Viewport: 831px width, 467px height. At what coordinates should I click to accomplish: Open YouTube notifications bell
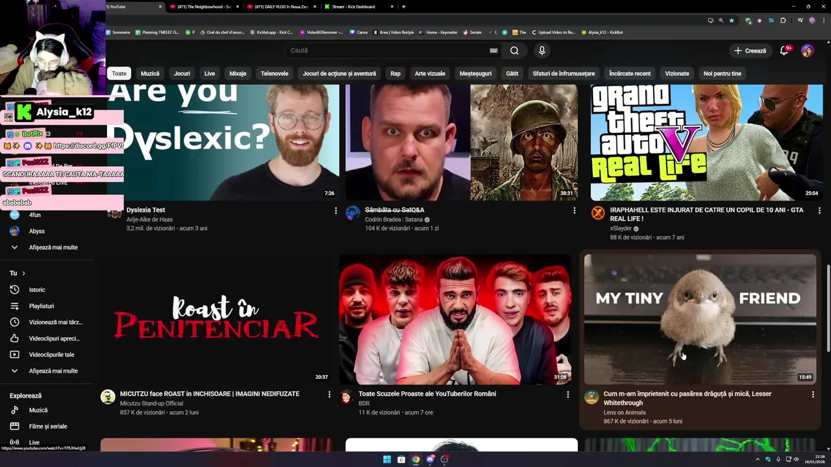[x=784, y=51]
